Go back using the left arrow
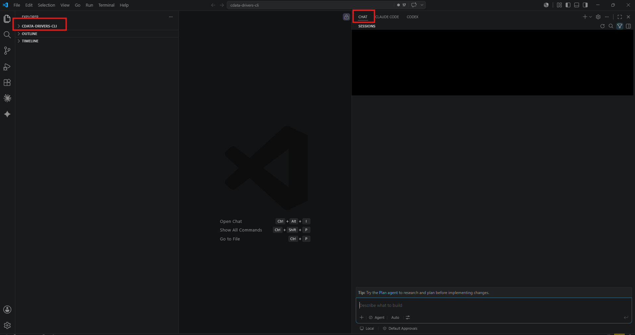Viewport: 635px width, 335px height. [213, 5]
